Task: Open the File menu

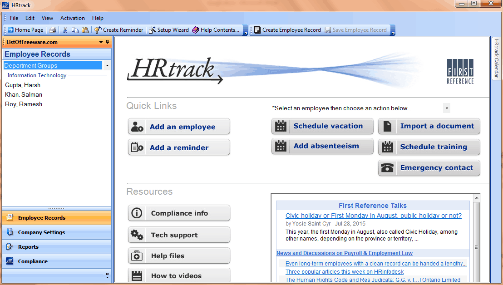Action: [14, 18]
